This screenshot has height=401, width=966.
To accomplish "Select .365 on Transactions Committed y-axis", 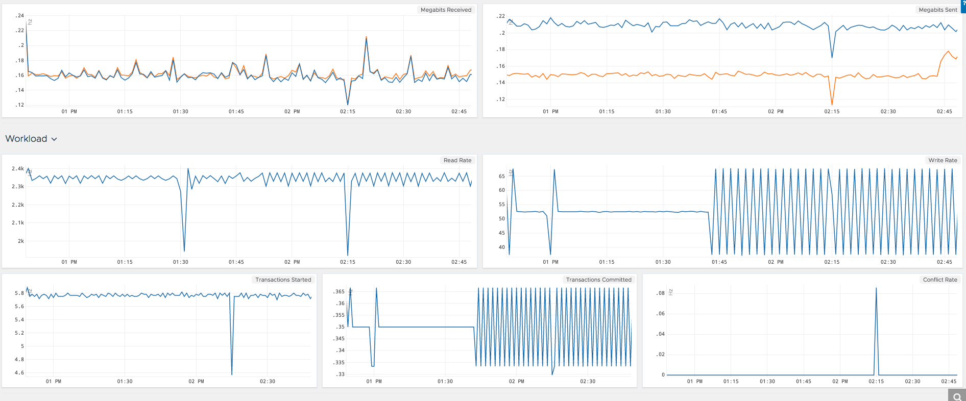I will coord(339,291).
